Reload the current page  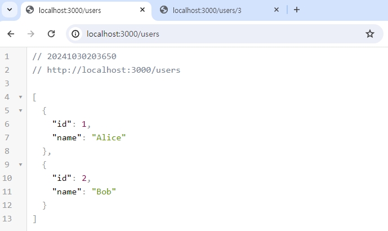pos(51,34)
